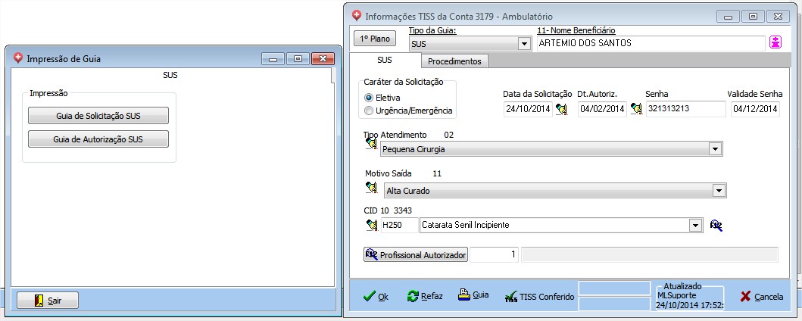The image size is (802, 321).
Task: Select the Urgência/Emergência radio option
Action: pyautogui.click(x=369, y=111)
